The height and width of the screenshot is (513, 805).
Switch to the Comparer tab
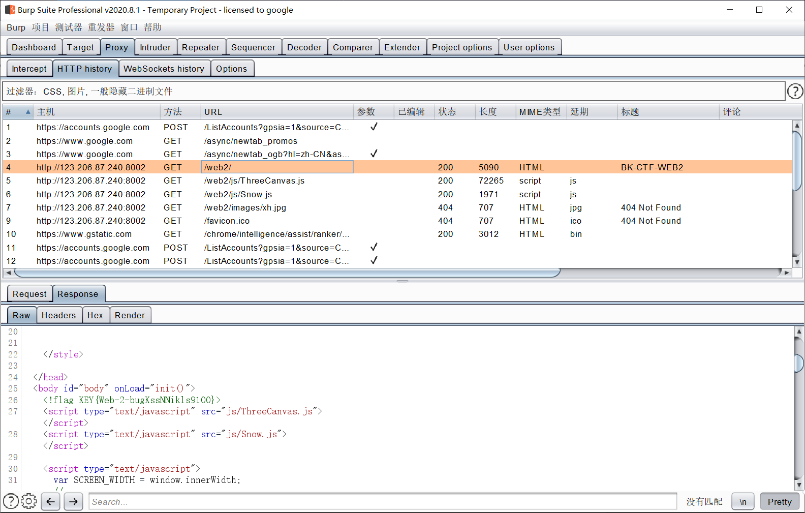point(353,47)
